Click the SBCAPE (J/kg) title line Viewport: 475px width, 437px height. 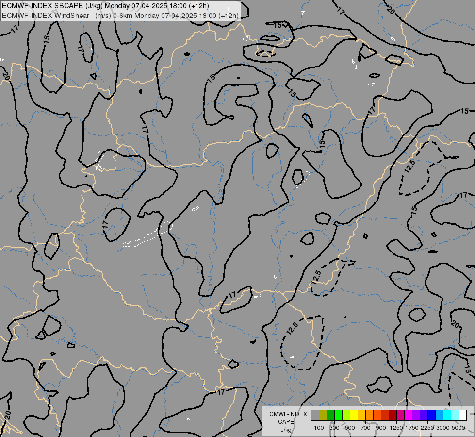pyautogui.click(x=105, y=6)
